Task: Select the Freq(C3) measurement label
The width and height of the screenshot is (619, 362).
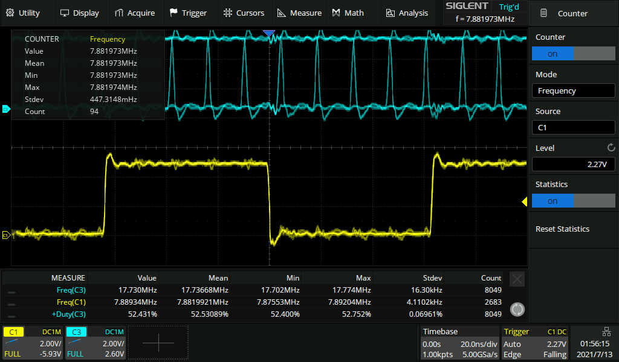Action: click(x=71, y=290)
